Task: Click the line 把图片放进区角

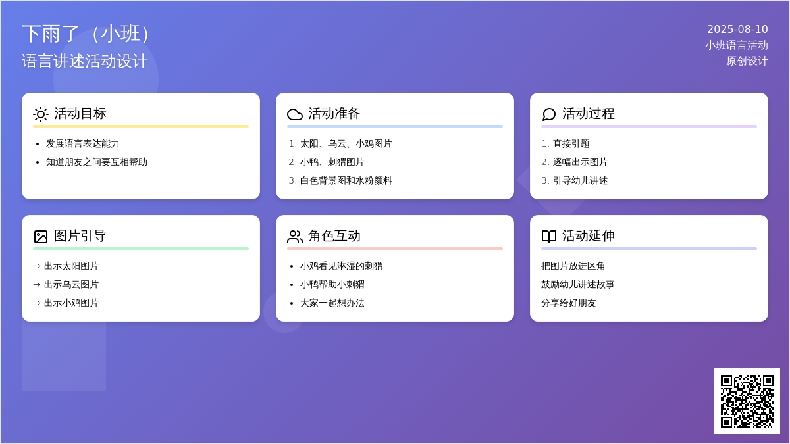Action: [573, 266]
